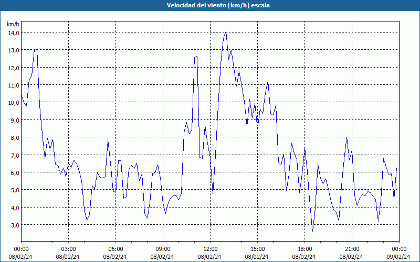The image size is (420, 262).
Task: Select the 3,0 y-axis value
Action: click(15, 225)
